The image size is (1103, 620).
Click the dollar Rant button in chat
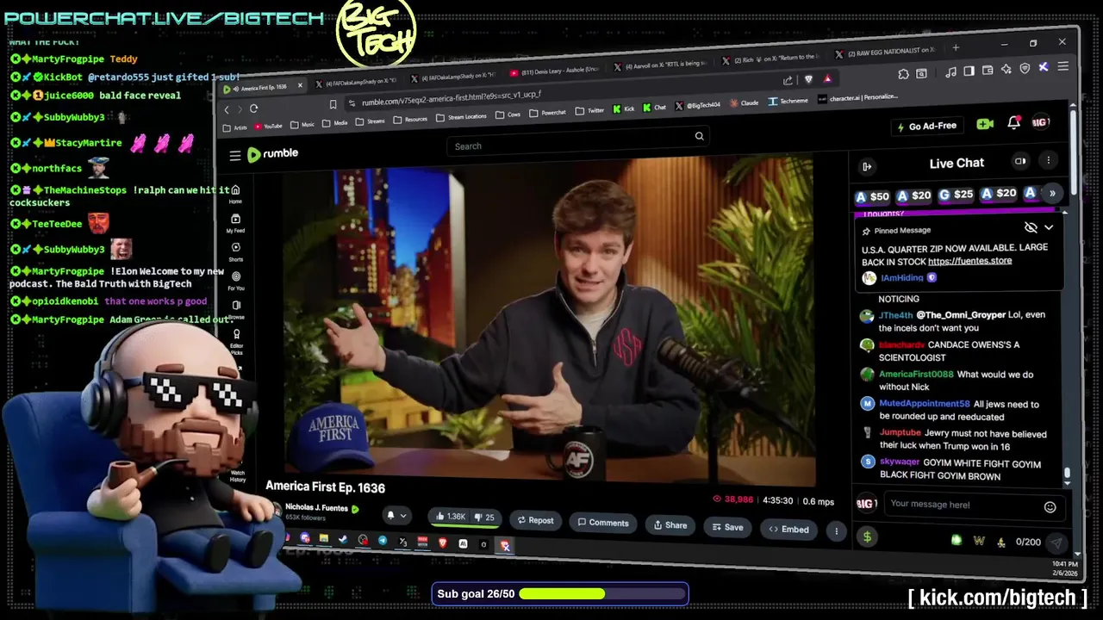pyautogui.click(x=867, y=536)
